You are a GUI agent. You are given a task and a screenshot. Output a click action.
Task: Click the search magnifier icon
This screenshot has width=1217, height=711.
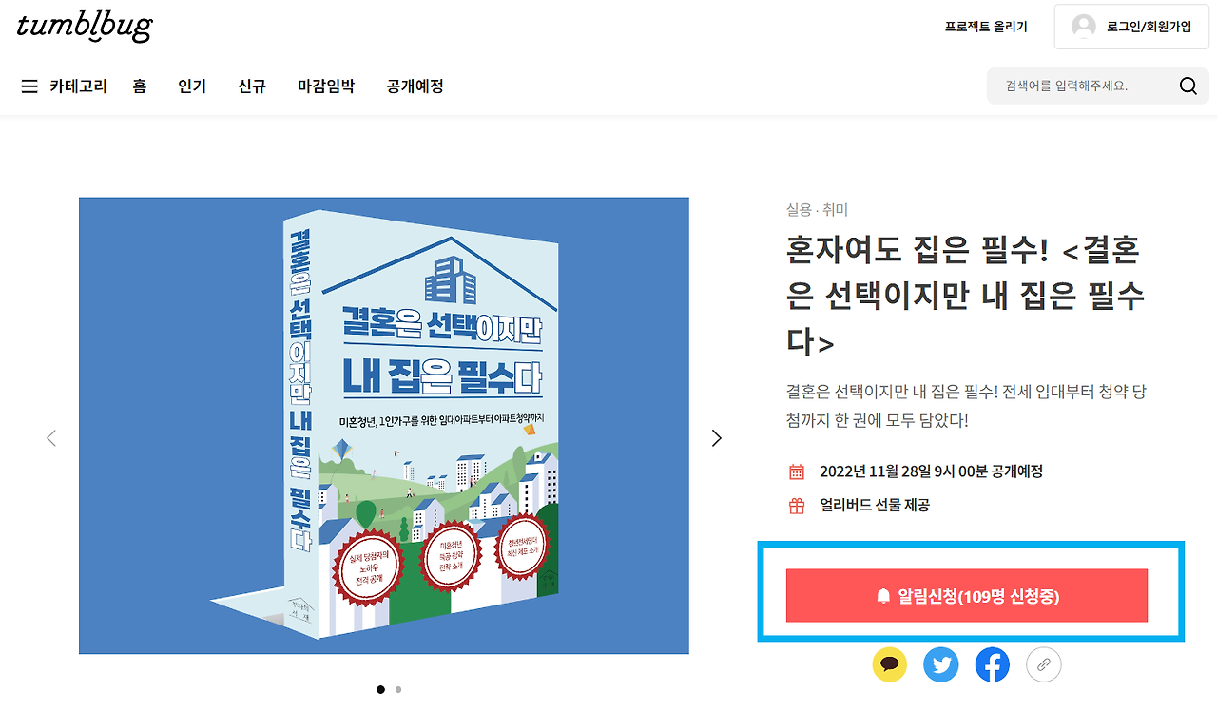point(1188,86)
